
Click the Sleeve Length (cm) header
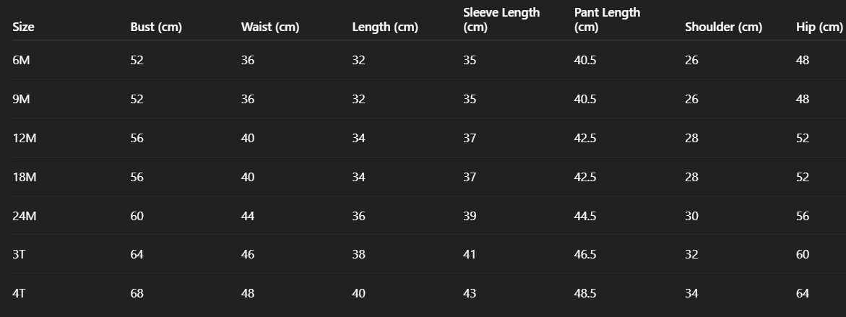(x=501, y=19)
